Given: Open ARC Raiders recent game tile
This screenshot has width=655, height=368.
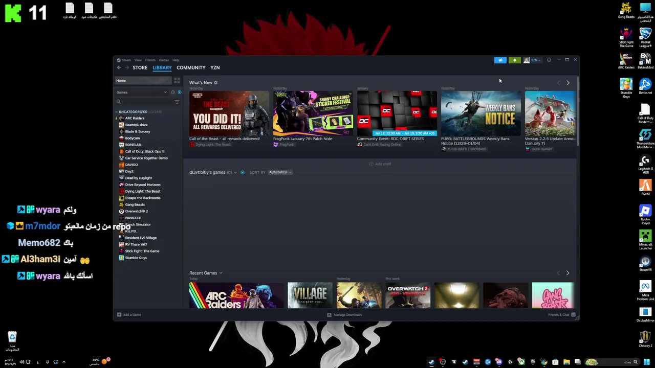Looking at the screenshot, I should (236, 295).
